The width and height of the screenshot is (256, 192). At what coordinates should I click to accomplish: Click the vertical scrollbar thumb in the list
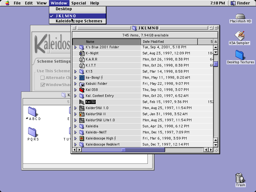pos(215,64)
